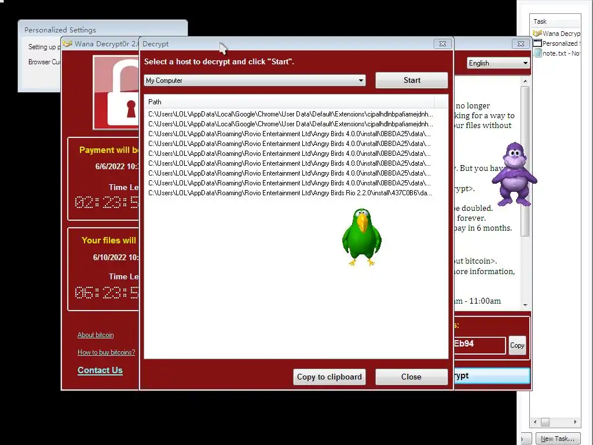
Task: Click the purple BonziBuddy gorilla
Action: (x=514, y=174)
